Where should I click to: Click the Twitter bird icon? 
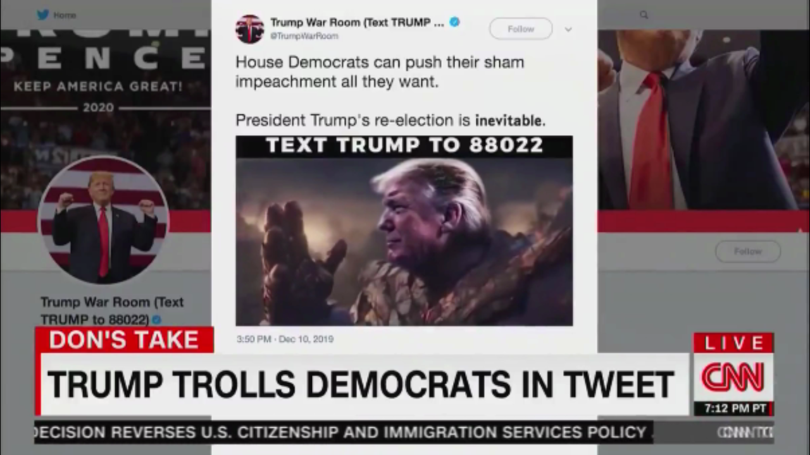(x=42, y=15)
